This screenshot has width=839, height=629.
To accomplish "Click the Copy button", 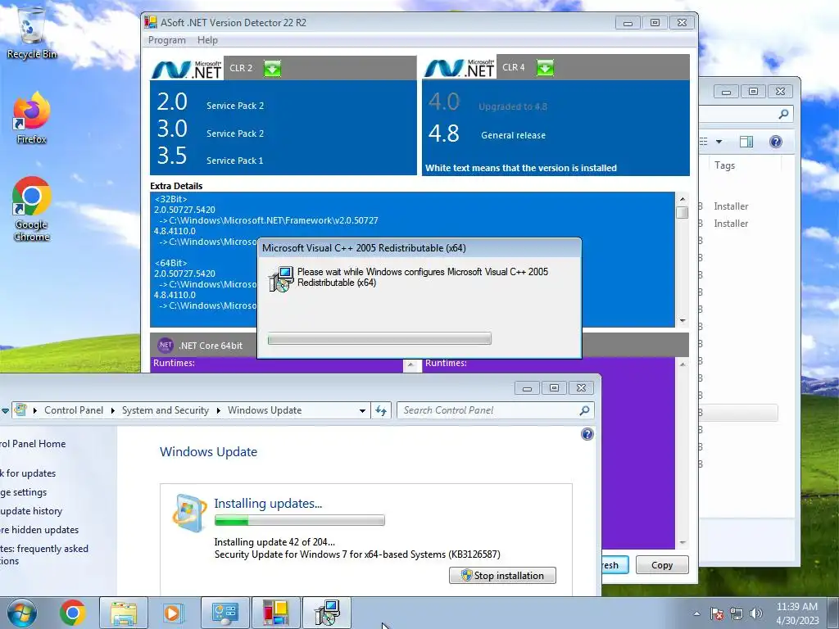I will [x=662, y=565].
